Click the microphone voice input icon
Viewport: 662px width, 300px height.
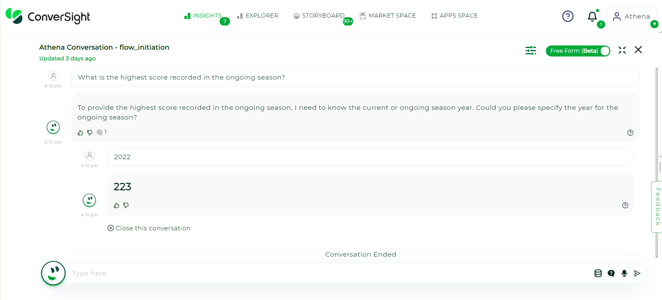click(624, 273)
